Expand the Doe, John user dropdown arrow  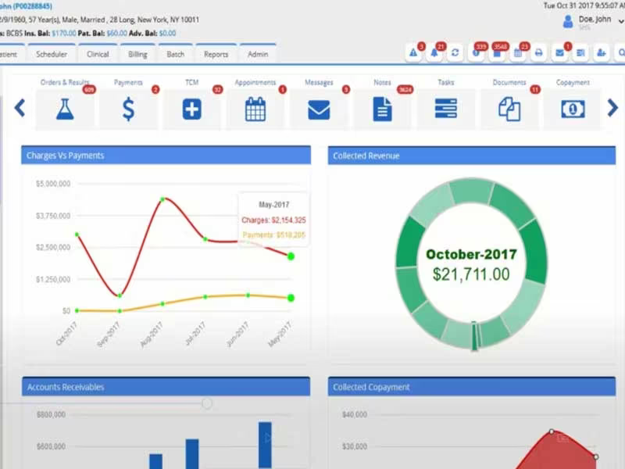pyautogui.click(x=621, y=22)
